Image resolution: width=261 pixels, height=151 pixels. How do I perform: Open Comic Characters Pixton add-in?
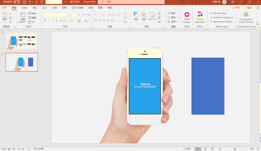(200, 18)
